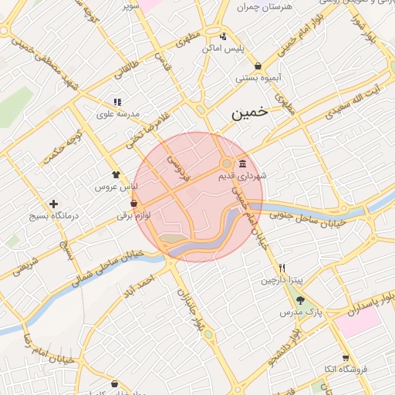
Task: Select the بلوار جانبازان street label
Action: pos(191,310)
